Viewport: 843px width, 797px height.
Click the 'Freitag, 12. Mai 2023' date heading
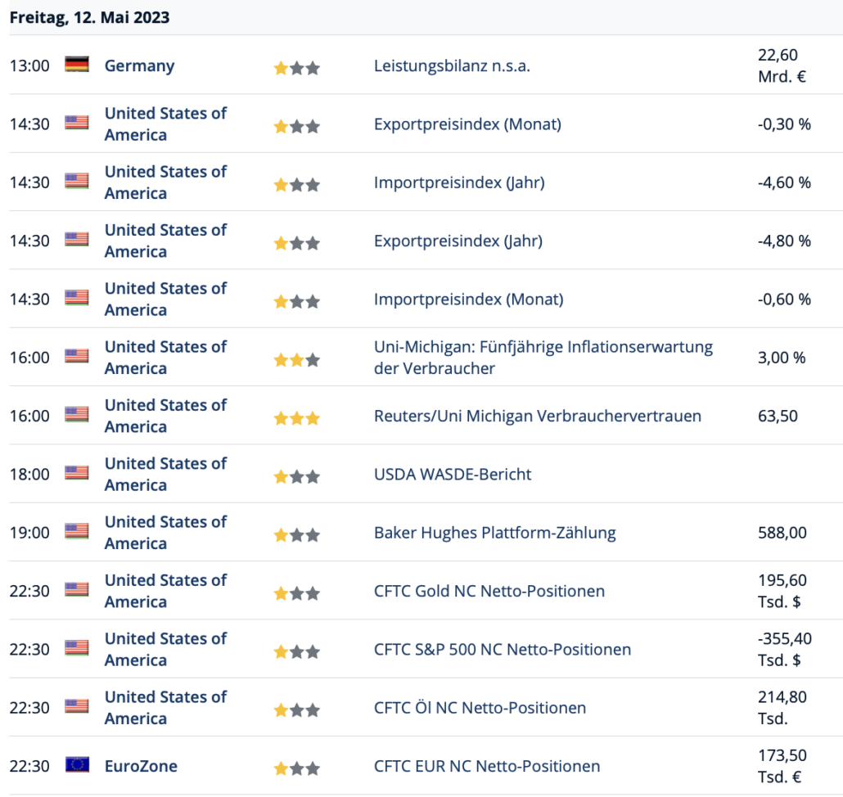pos(89,17)
